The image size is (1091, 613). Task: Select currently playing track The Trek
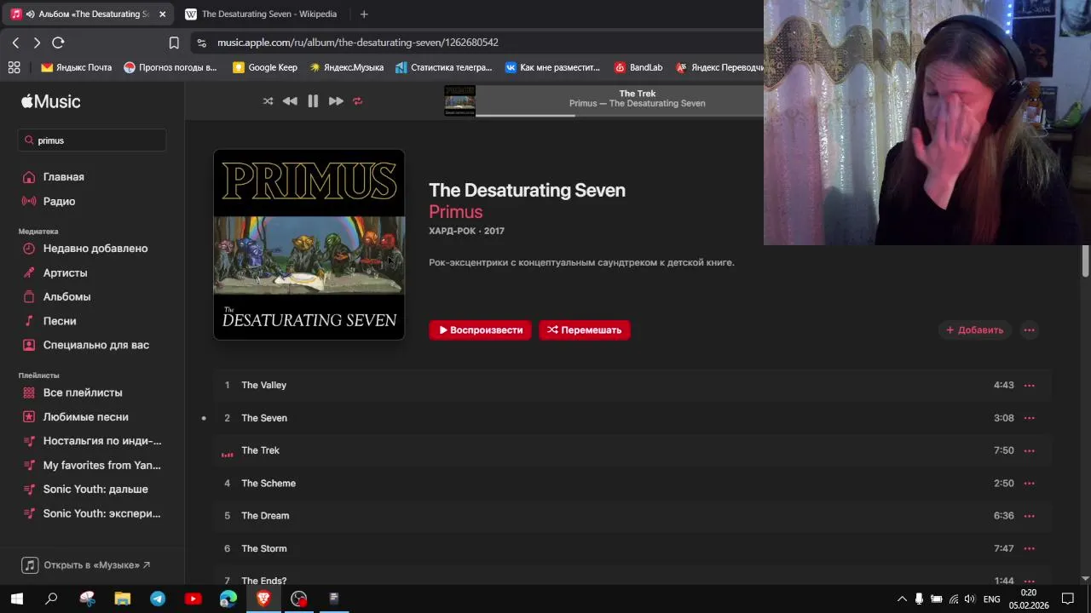pyautogui.click(x=632, y=450)
